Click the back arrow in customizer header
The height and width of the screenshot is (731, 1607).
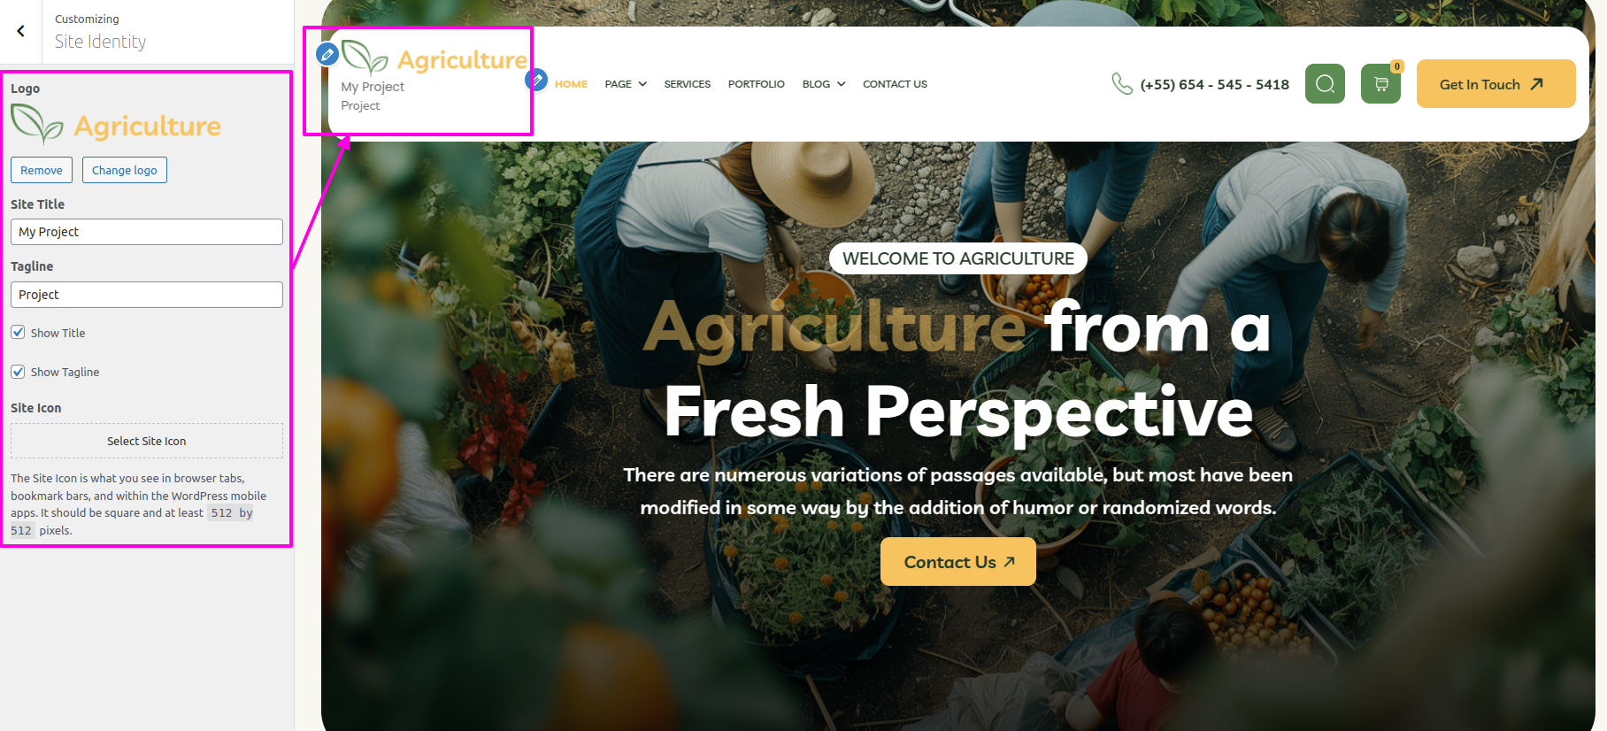[x=20, y=31]
